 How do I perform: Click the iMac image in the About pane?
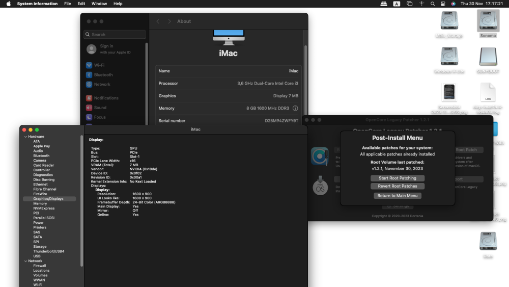tap(229, 38)
